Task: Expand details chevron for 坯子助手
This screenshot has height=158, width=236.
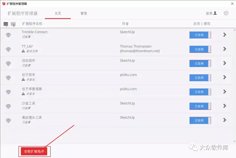Action: [225, 77]
